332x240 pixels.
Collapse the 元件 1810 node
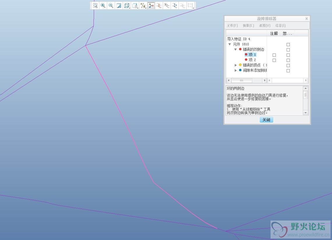(x=230, y=44)
